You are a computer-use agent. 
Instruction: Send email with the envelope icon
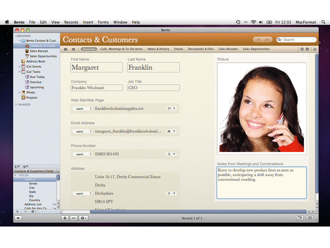[x=169, y=131]
